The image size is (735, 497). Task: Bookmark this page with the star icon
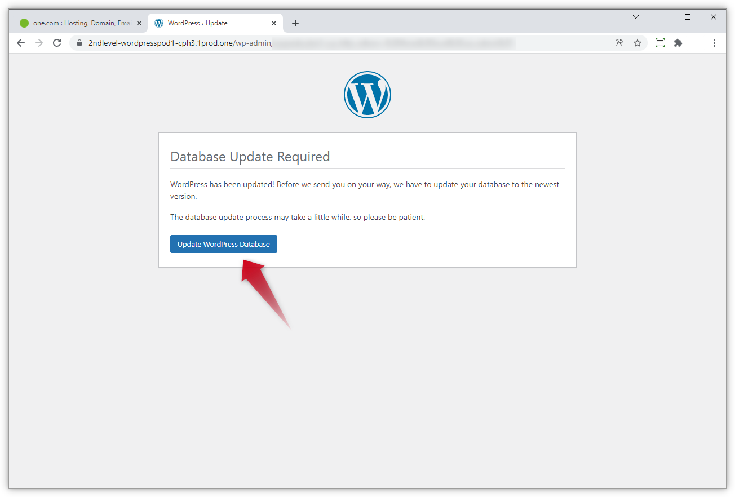tap(637, 43)
